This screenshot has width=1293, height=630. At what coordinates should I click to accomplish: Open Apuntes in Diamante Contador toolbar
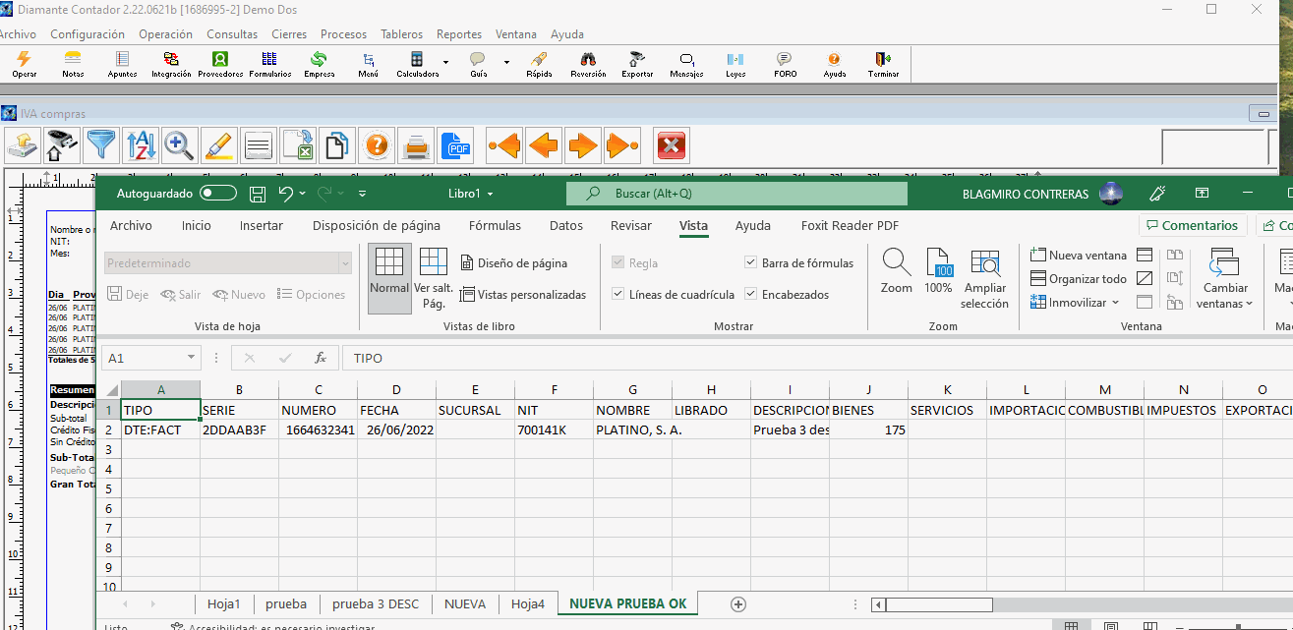point(122,65)
